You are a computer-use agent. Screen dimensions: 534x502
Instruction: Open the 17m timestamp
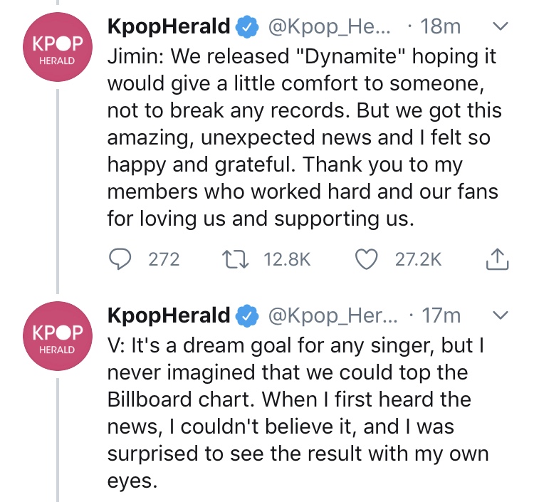point(441,315)
